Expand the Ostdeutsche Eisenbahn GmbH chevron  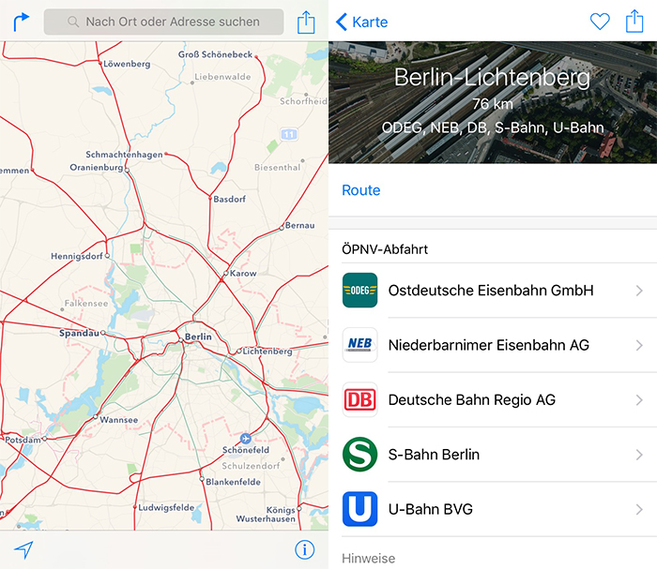(639, 291)
